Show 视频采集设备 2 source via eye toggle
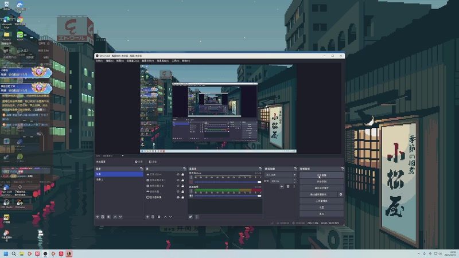Image resolution: width=459 pixels, height=258 pixels. (178, 180)
